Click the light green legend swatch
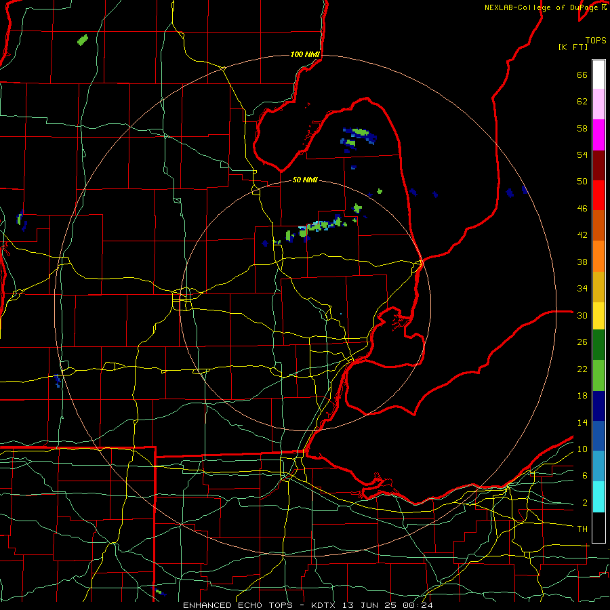The image size is (610, 610). pos(598,375)
